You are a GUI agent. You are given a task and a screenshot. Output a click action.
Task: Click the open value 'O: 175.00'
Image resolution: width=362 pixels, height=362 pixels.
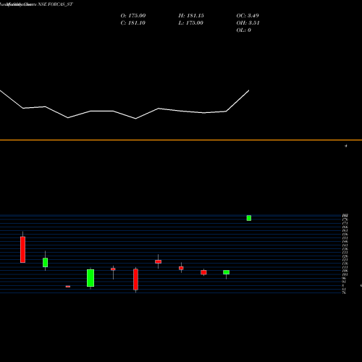[x=133, y=15]
